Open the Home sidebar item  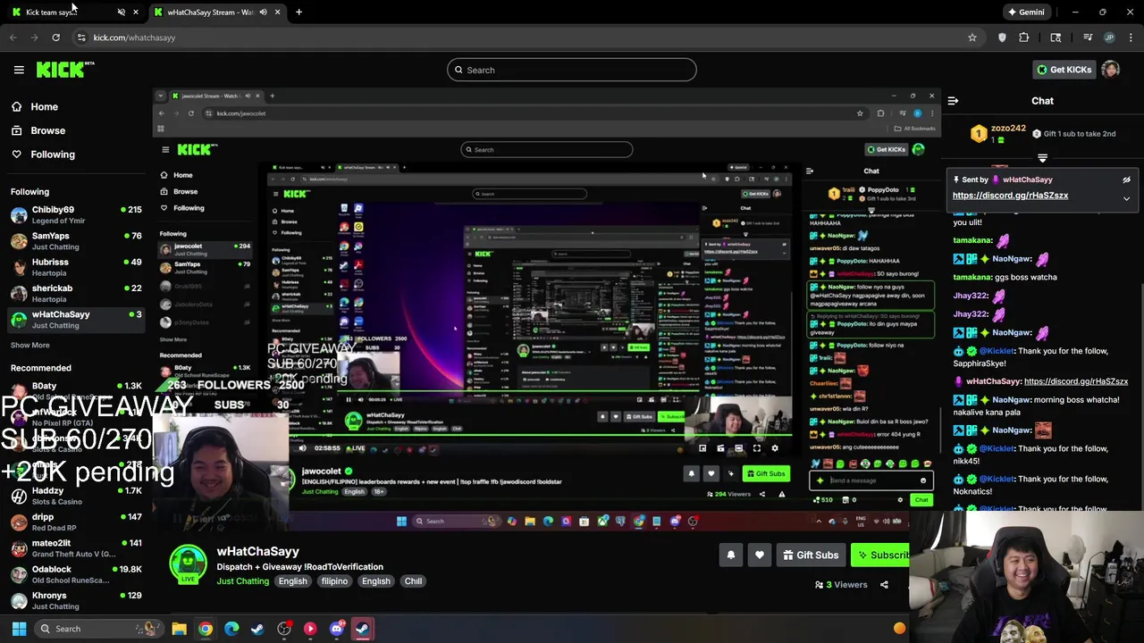44,107
